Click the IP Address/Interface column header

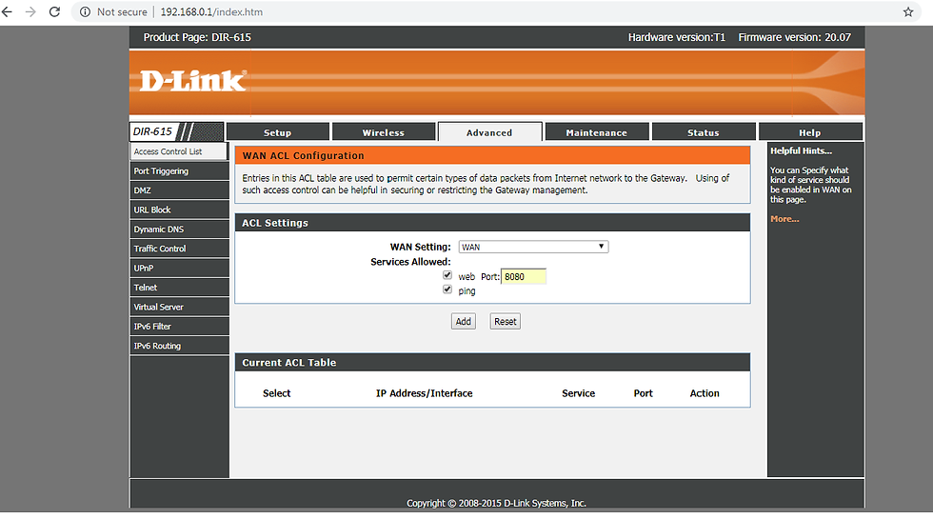425,393
